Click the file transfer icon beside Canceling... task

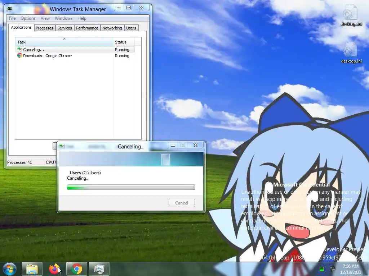click(x=19, y=50)
